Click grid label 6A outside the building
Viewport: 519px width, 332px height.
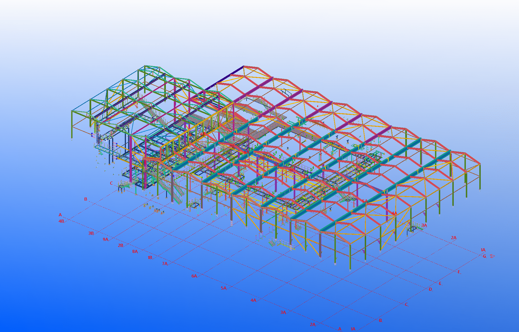tap(194, 276)
